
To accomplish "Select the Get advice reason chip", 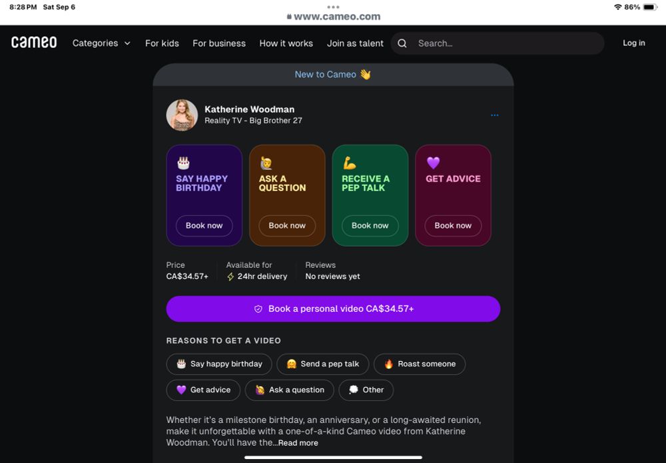I will 203,390.
